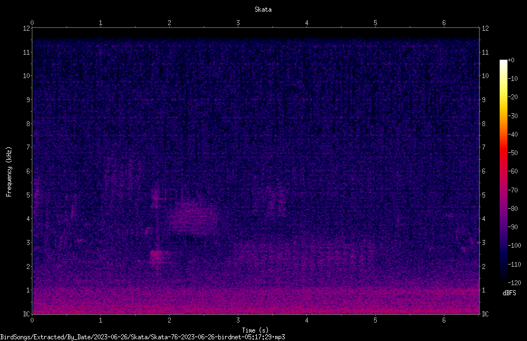
Task: Click the Skata-76 mp3 file path text
Action: pyautogui.click(x=142, y=337)
